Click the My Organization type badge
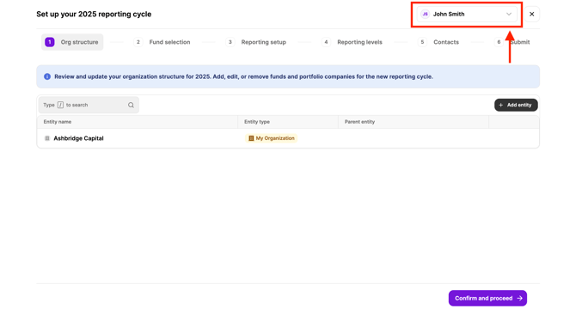Image resolution: width=576 pixels, height=309 pixels. 271,138
